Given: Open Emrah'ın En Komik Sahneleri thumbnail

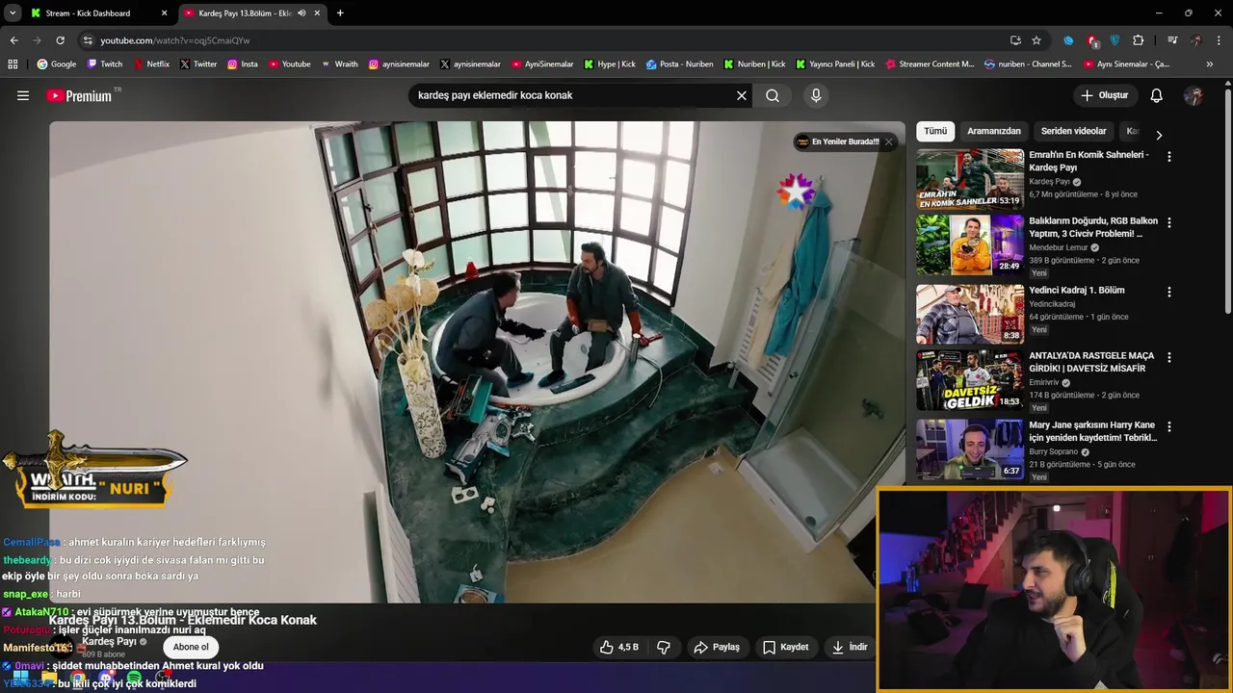Looking at the screenshot, I should (x=970, y=179).
